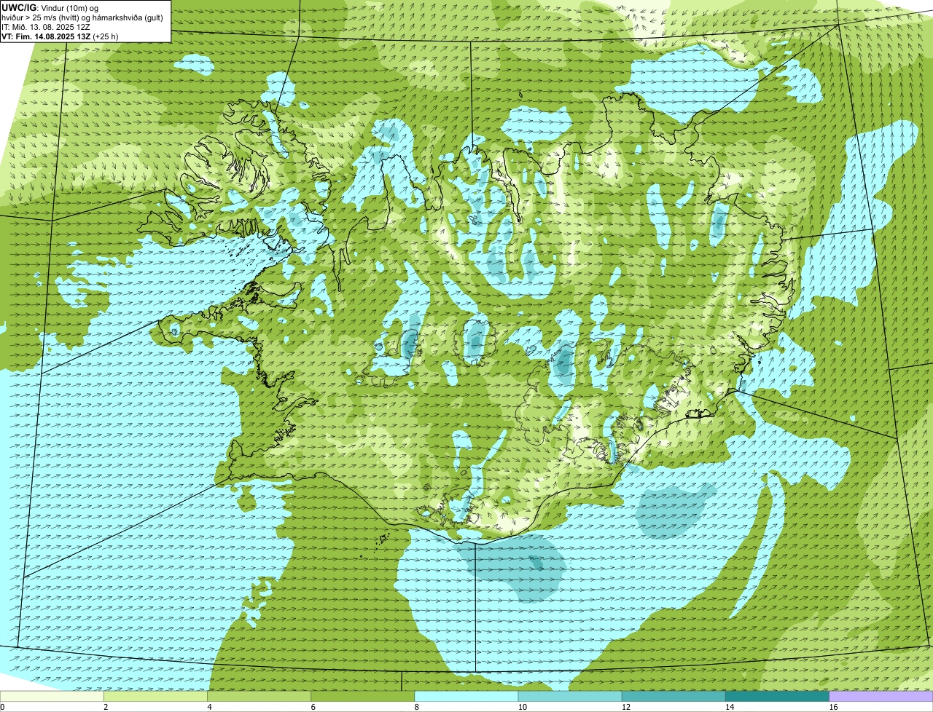Click the 'hviður > 25 m/s (hvítt)' legend line
The image size is (933, 712).
[82, 17]
